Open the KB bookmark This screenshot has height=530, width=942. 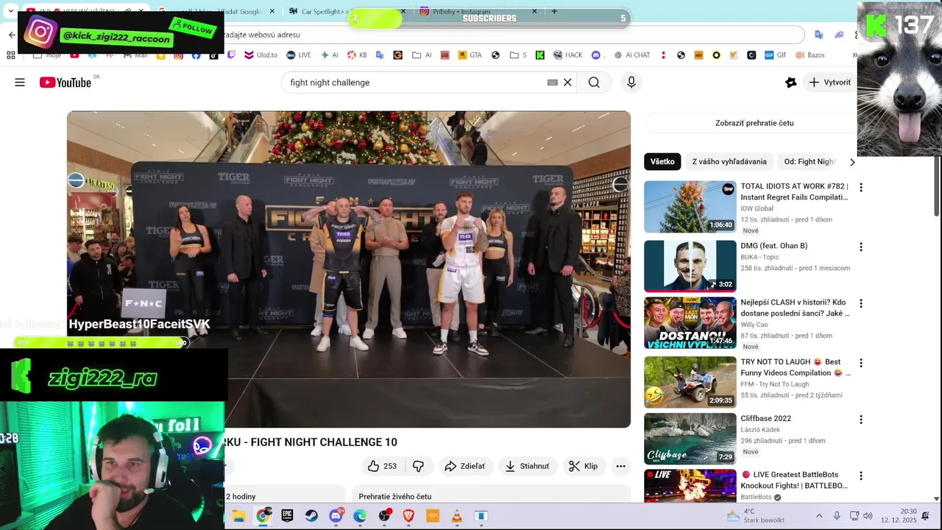pyautogui.click(x=357, y=55)
